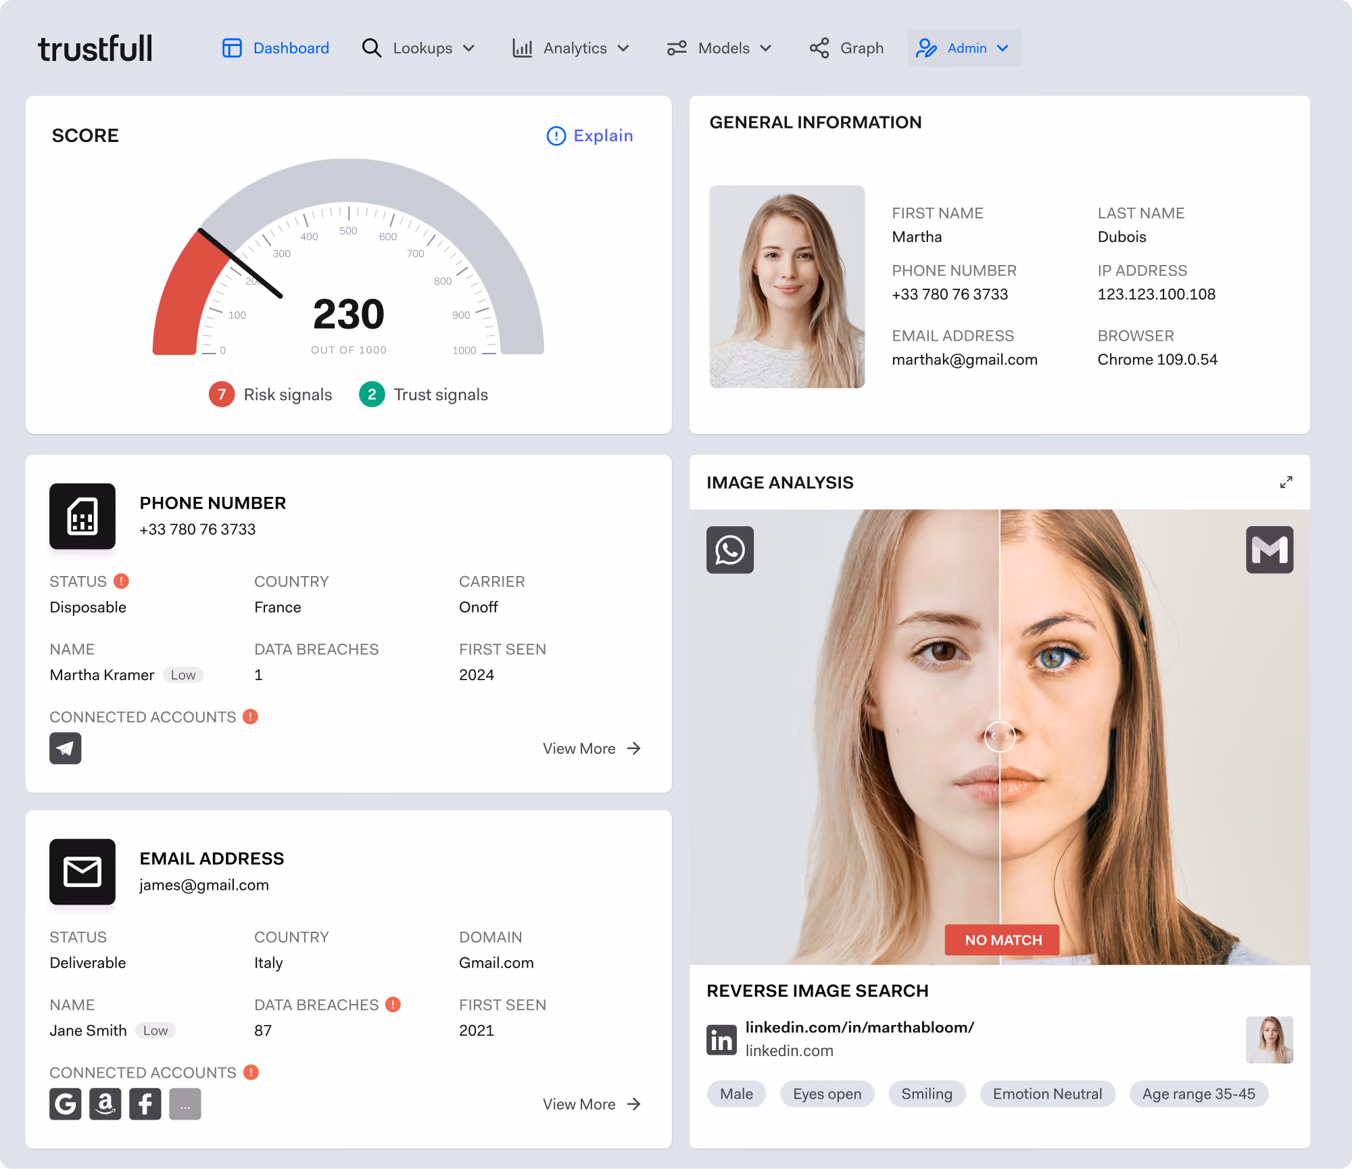Click the browser value Chrome 109.0.54

click(x=1157, y=360)
